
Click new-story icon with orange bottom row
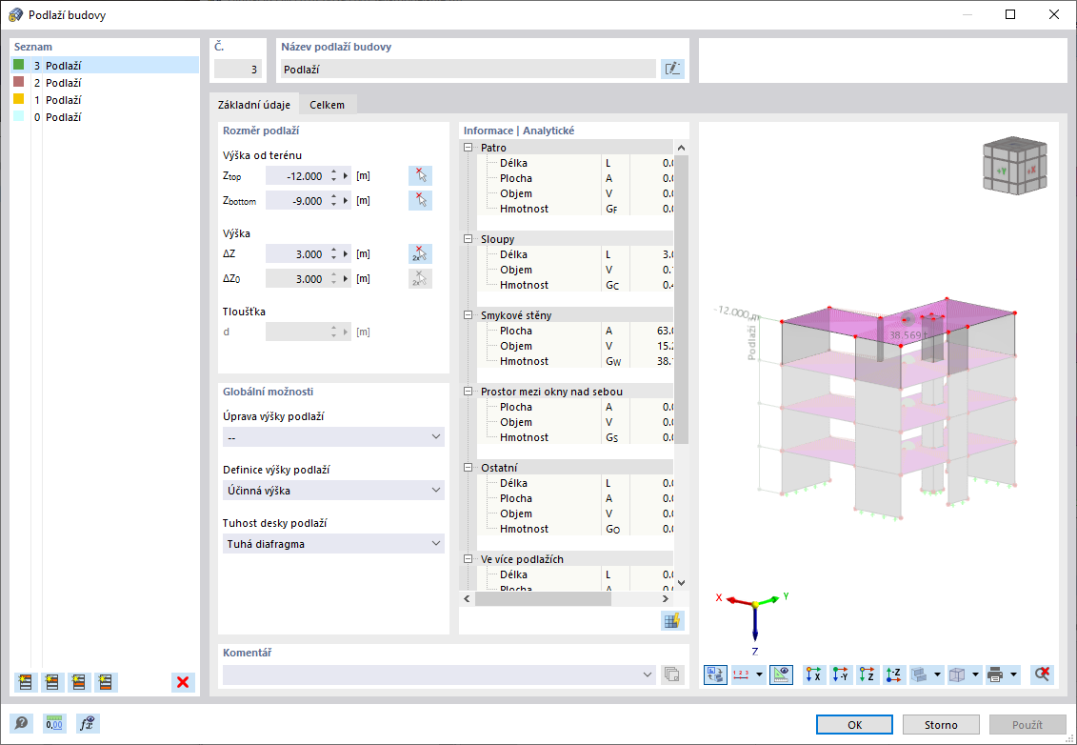[106, 682]
